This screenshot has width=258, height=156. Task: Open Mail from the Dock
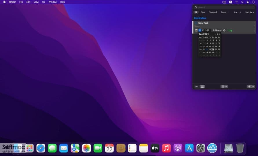click(63, 148)
